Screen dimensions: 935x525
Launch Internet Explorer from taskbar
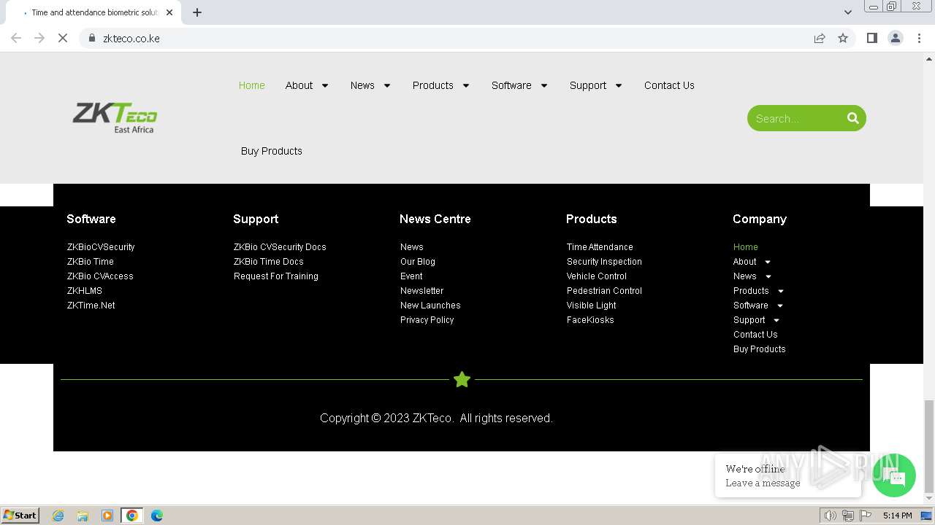tap(58, 516)
